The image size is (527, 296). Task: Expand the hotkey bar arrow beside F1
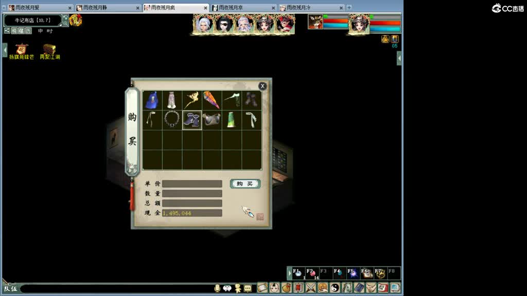point(289,273)
